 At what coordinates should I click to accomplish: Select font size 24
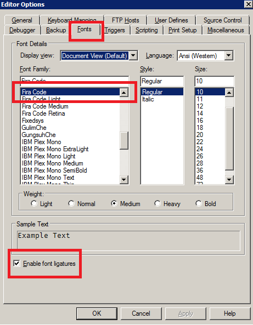pos(210,149)
